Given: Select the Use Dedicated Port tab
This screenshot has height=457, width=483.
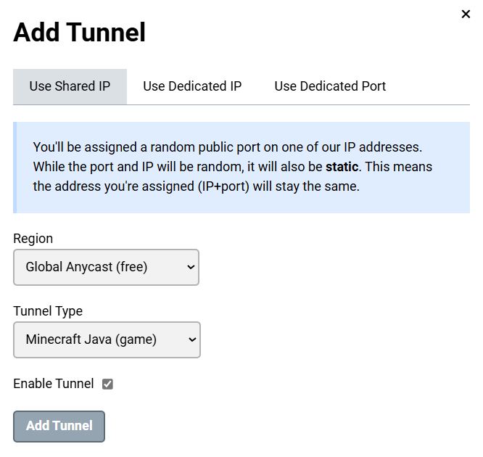Looking at the screenshot, I should click(330, 86).
